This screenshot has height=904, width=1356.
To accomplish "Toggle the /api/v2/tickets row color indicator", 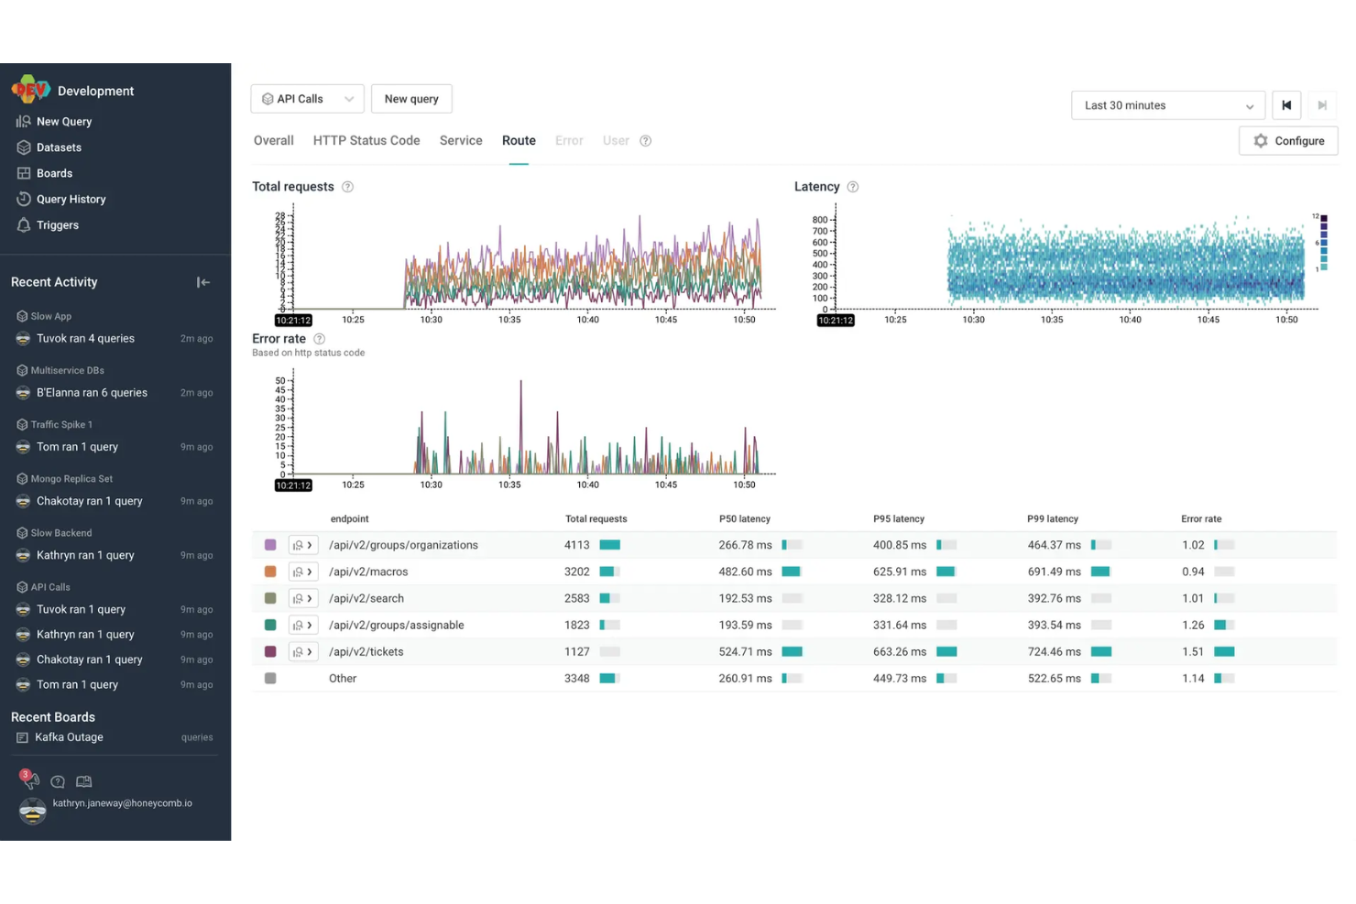I will pyautogui.click(x=270, y=651).
